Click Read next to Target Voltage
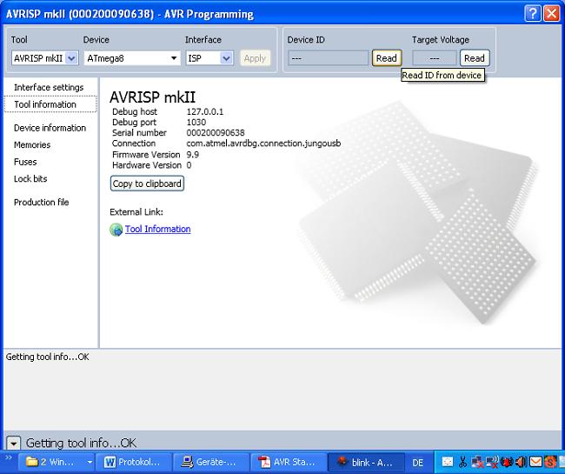This screenshot has height=474, width=565. point(475,58)
